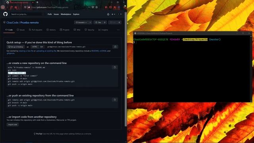Star the Prueba-remoto repository
The height and width of the screenshot is (143, 254).
(x=98, y=22)
